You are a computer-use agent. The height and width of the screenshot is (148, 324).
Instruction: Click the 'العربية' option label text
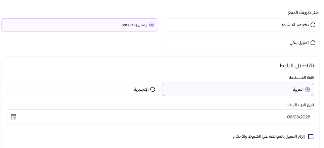pyautogui.click(x=298, y=89)
